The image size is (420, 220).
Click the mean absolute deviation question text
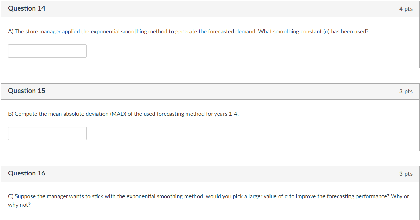click(x=123, y=114)
